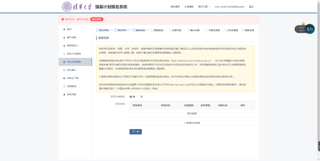Click step 5 circle for 志愿专业
Image resolution: width=320 pixels, height=161 pixels.
point(170,30)
